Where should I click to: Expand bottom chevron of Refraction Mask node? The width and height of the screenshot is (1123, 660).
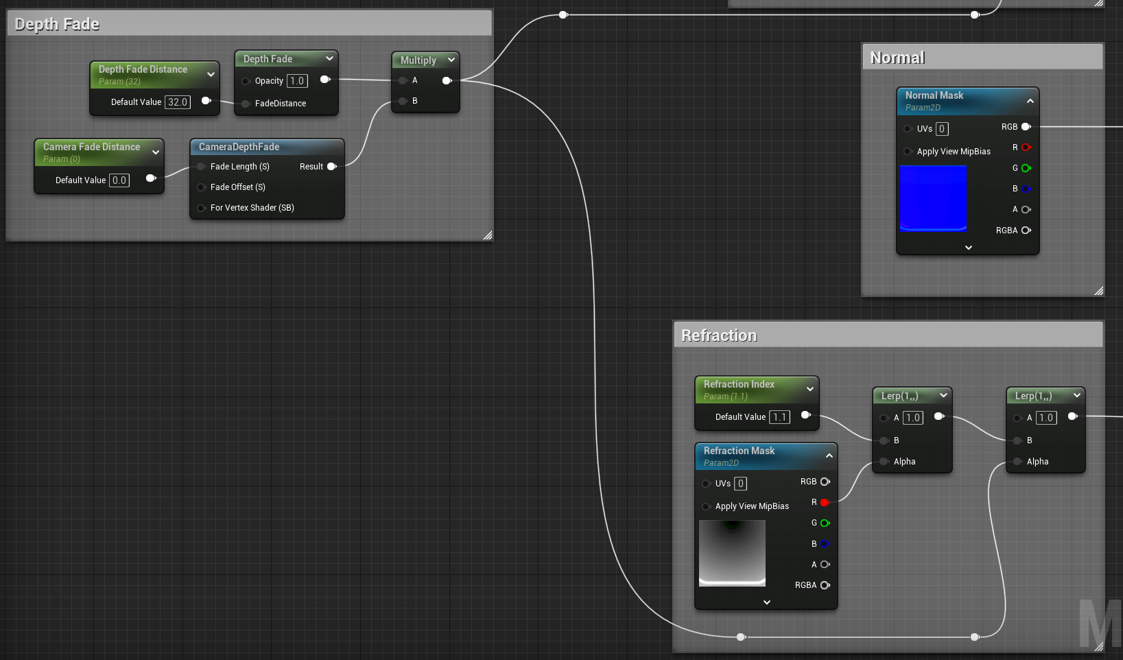(x=766, y=602)
